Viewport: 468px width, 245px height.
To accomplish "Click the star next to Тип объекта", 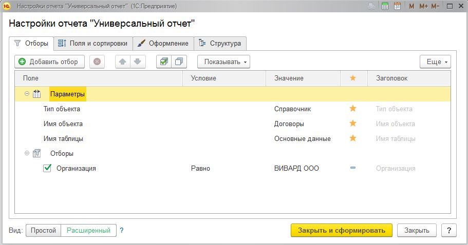I will tap(353, 108).
